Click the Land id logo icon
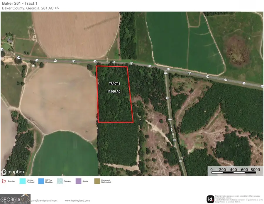 point(210,199)
